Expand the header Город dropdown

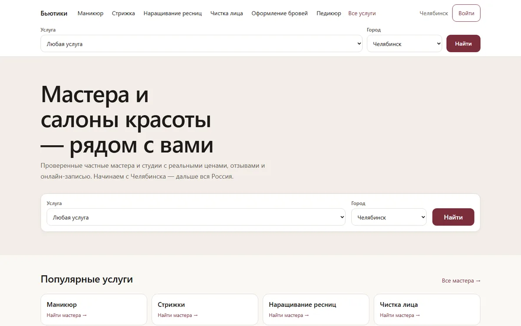404,43
